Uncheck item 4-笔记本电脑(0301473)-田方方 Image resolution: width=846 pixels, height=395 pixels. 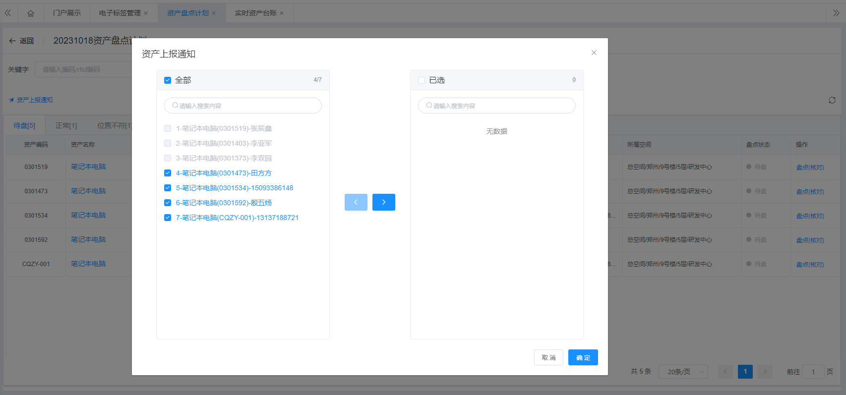[168, 173]
